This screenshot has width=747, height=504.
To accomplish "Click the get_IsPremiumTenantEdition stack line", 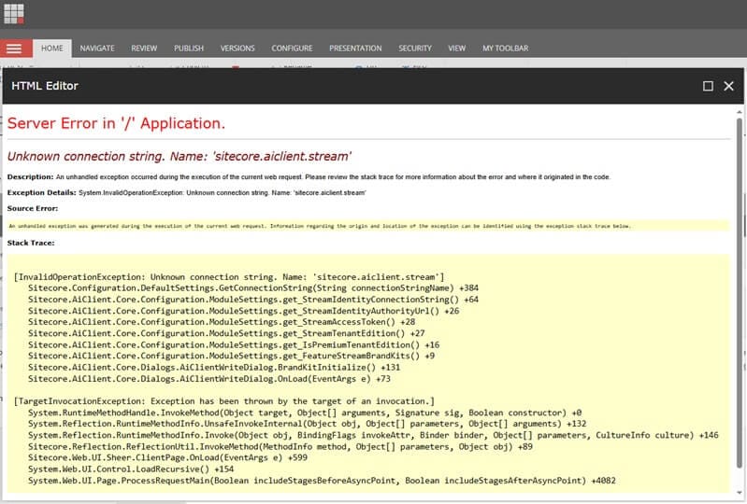I will coord(234,344).
